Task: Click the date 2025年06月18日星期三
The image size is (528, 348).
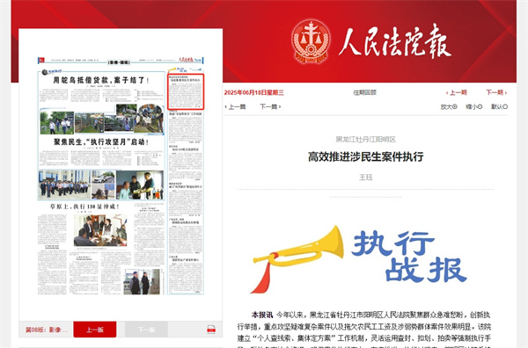Action: pyautogui.click(x=254, y=92)
